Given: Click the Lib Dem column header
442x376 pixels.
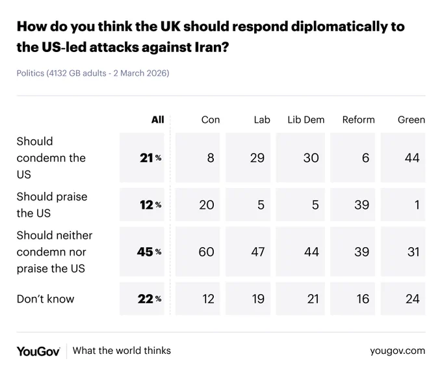Looking at the screenshot, I should [306, 120].
